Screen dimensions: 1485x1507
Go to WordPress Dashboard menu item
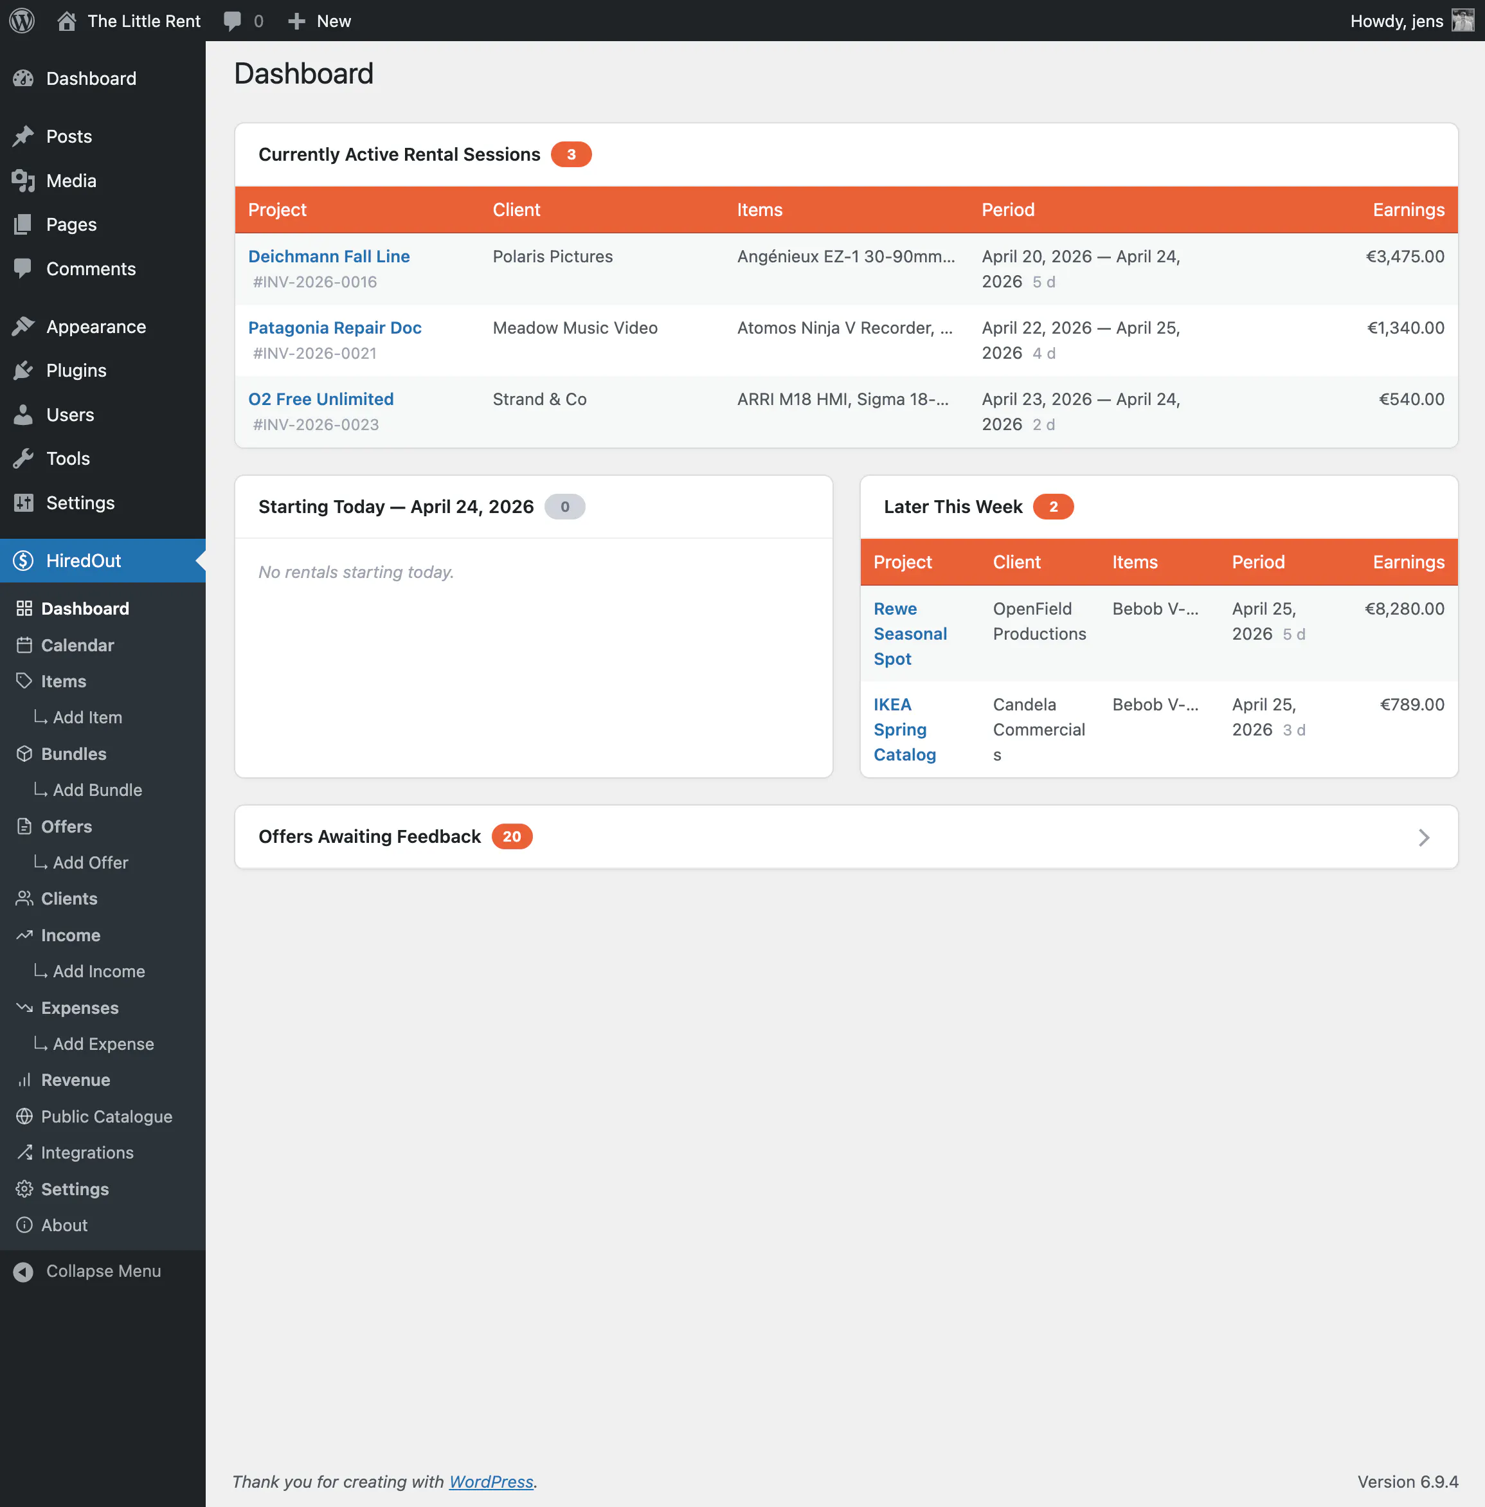tap(103, 79)
